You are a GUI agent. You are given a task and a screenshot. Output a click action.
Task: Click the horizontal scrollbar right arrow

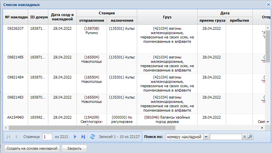coord(262,128)
